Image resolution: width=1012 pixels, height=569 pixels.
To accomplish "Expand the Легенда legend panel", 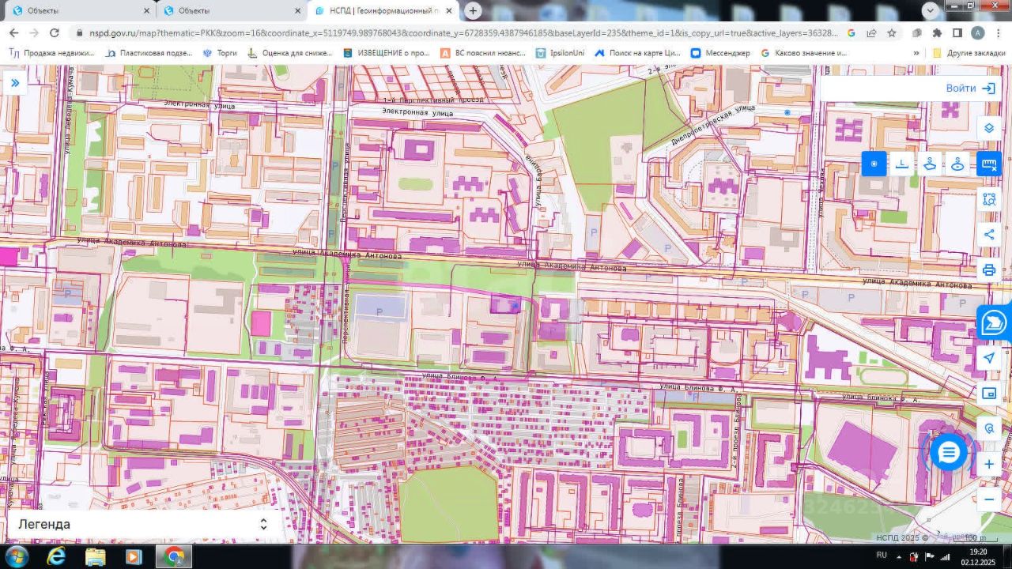I will coord(263,524).
